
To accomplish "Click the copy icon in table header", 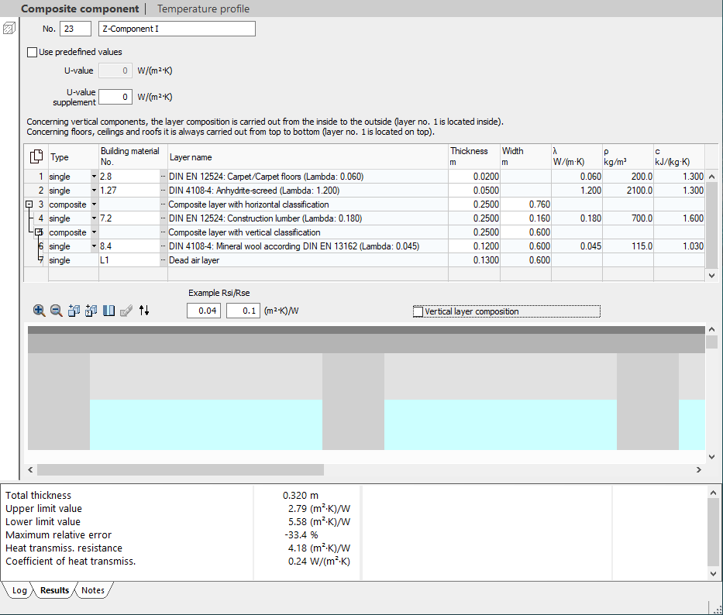I will [36, 156].
